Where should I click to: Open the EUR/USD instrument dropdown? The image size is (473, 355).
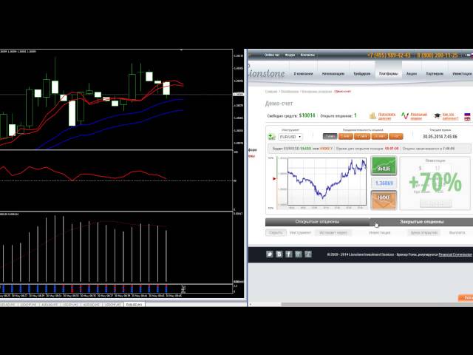[289, 137]
